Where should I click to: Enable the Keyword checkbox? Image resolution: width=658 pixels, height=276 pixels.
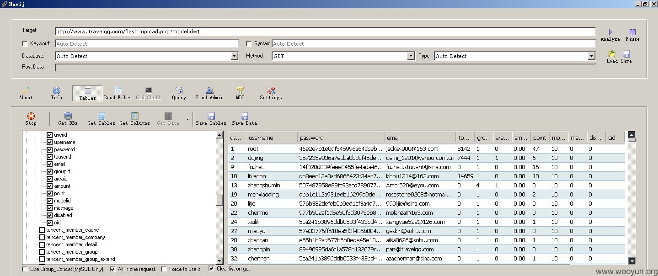pos(25,43)
